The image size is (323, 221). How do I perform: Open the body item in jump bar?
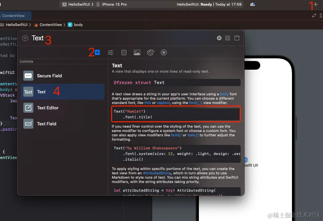coord(75,25)
